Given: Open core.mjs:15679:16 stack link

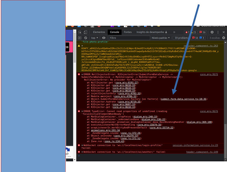Looking at the screenshot, I should pyautogui.click(x=149, y=125).
